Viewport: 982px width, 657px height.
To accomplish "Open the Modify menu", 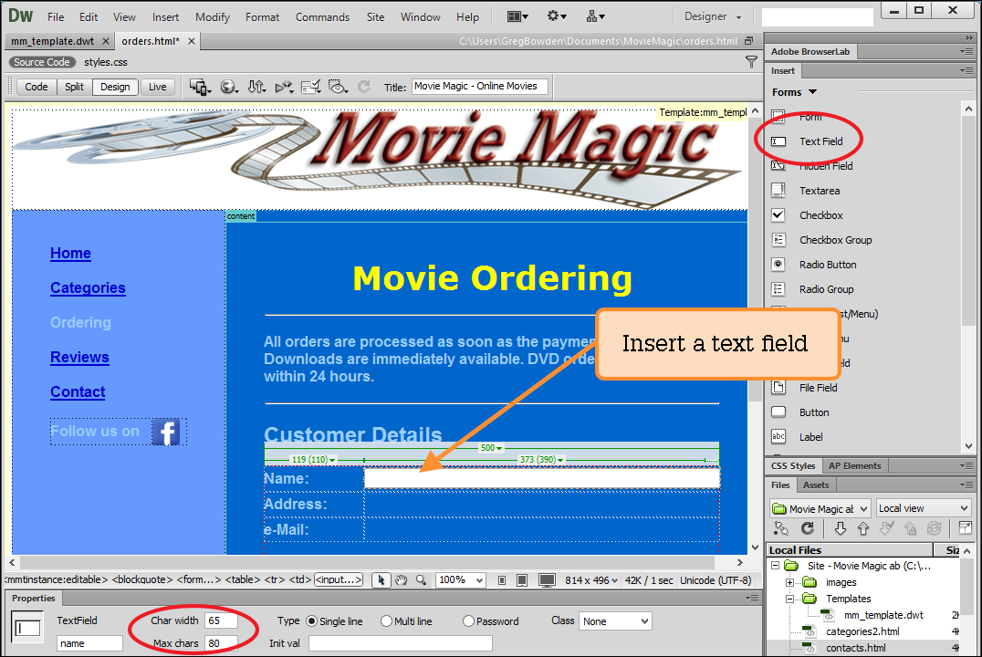I will (213, 17).
